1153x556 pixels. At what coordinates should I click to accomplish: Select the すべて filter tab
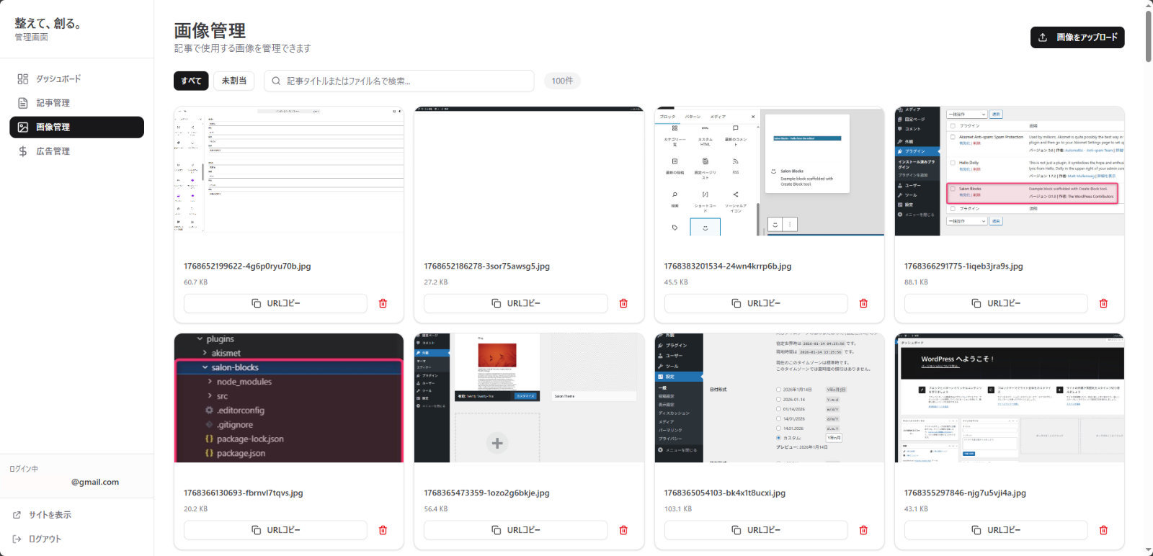point(191,81)
